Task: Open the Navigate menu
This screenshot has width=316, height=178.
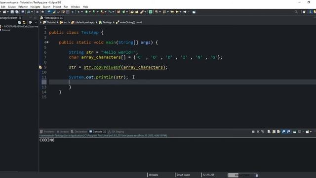Action: pyautogui.click(x=35, y=7)
